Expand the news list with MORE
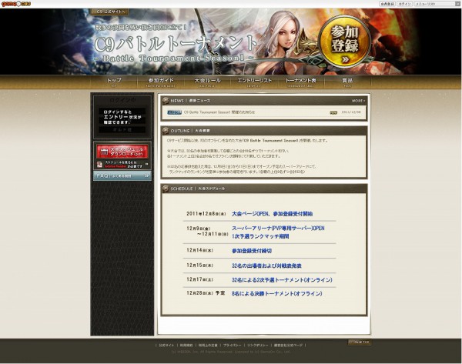Viewport: 462px width, 364px height. (358, 100)
